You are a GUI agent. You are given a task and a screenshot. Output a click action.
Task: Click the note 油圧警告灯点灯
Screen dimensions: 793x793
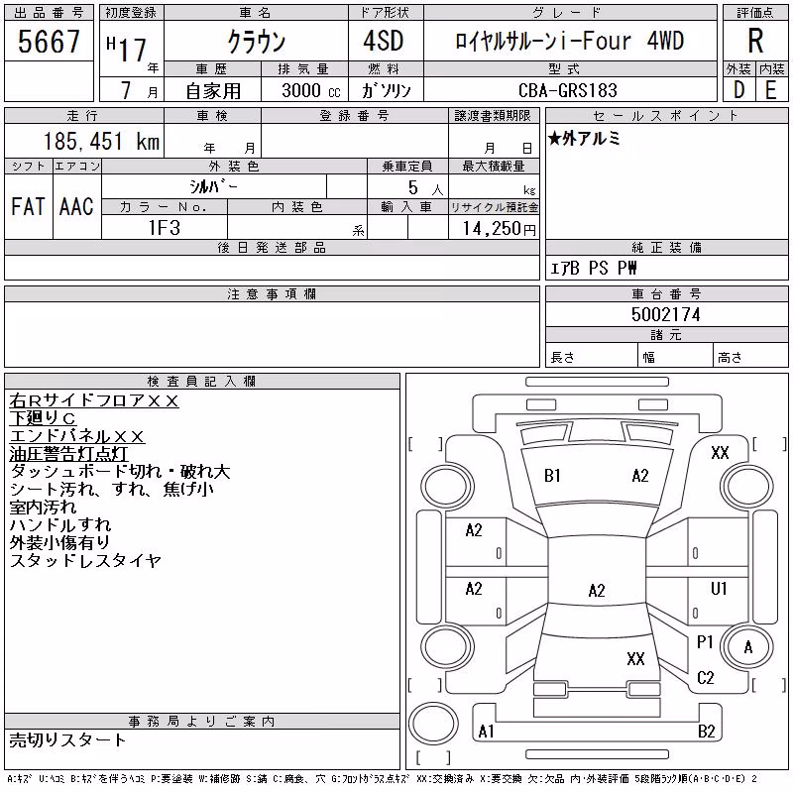68,454
